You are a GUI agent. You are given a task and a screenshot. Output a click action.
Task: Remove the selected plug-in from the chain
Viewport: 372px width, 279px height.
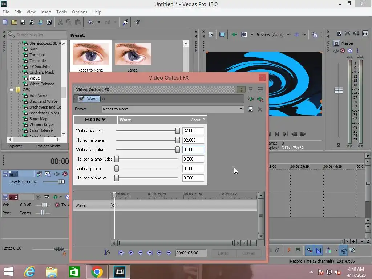click(260, 99)
